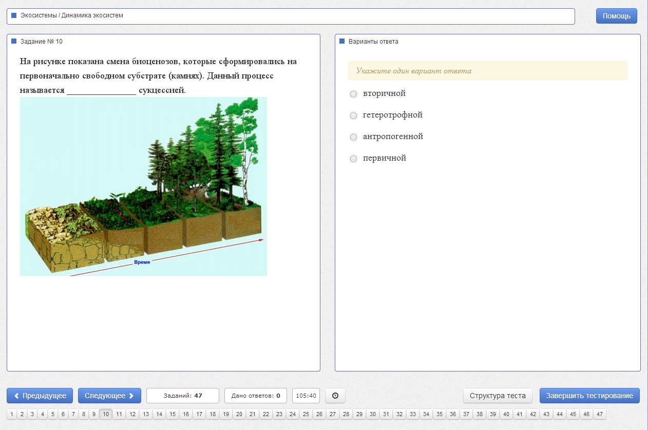The width and height of the screenshot is (648, 430).
Task: Jump to question 5
Action: [x=53, y=414]
